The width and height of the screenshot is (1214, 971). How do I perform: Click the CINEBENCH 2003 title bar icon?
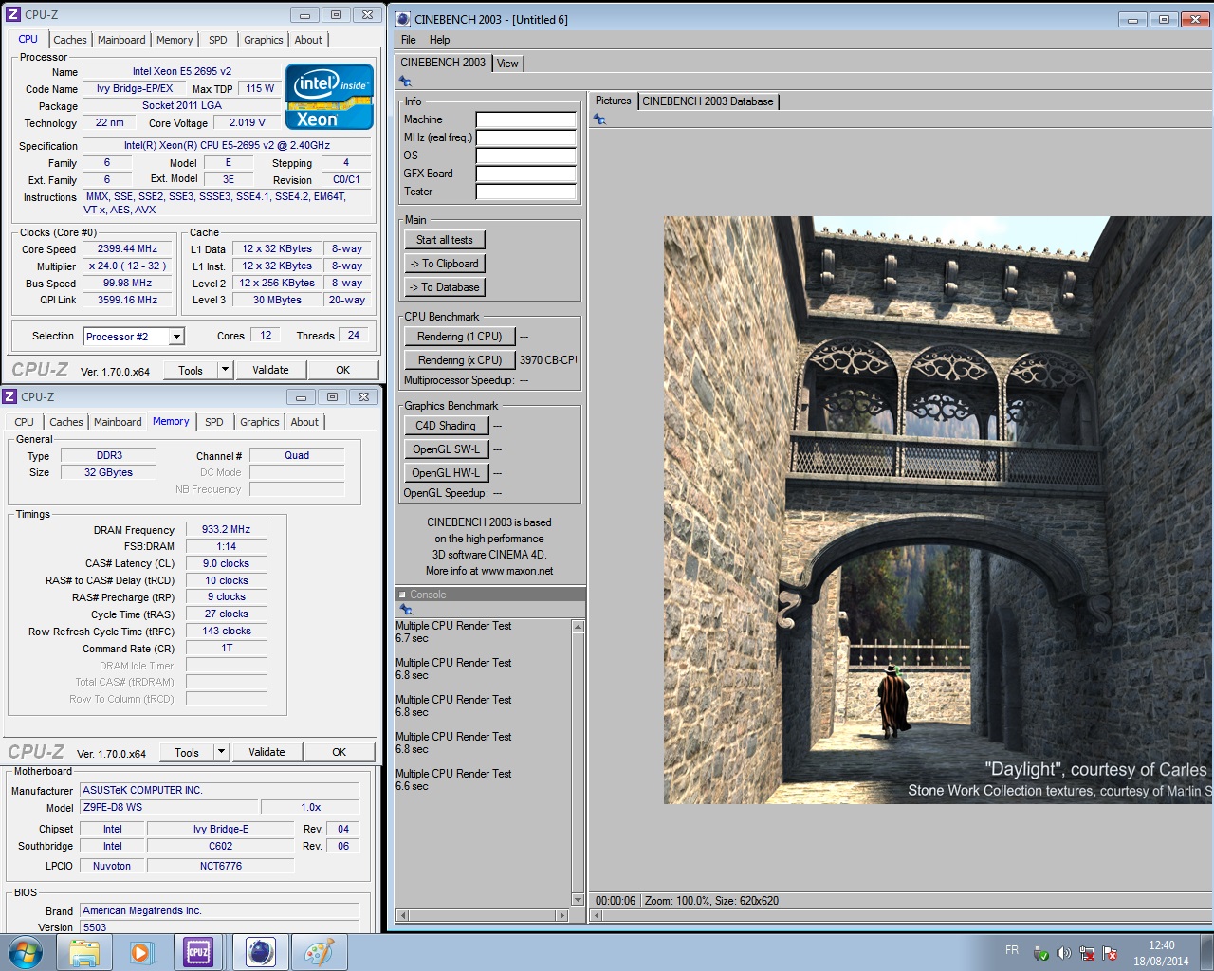tap(403, 19)
